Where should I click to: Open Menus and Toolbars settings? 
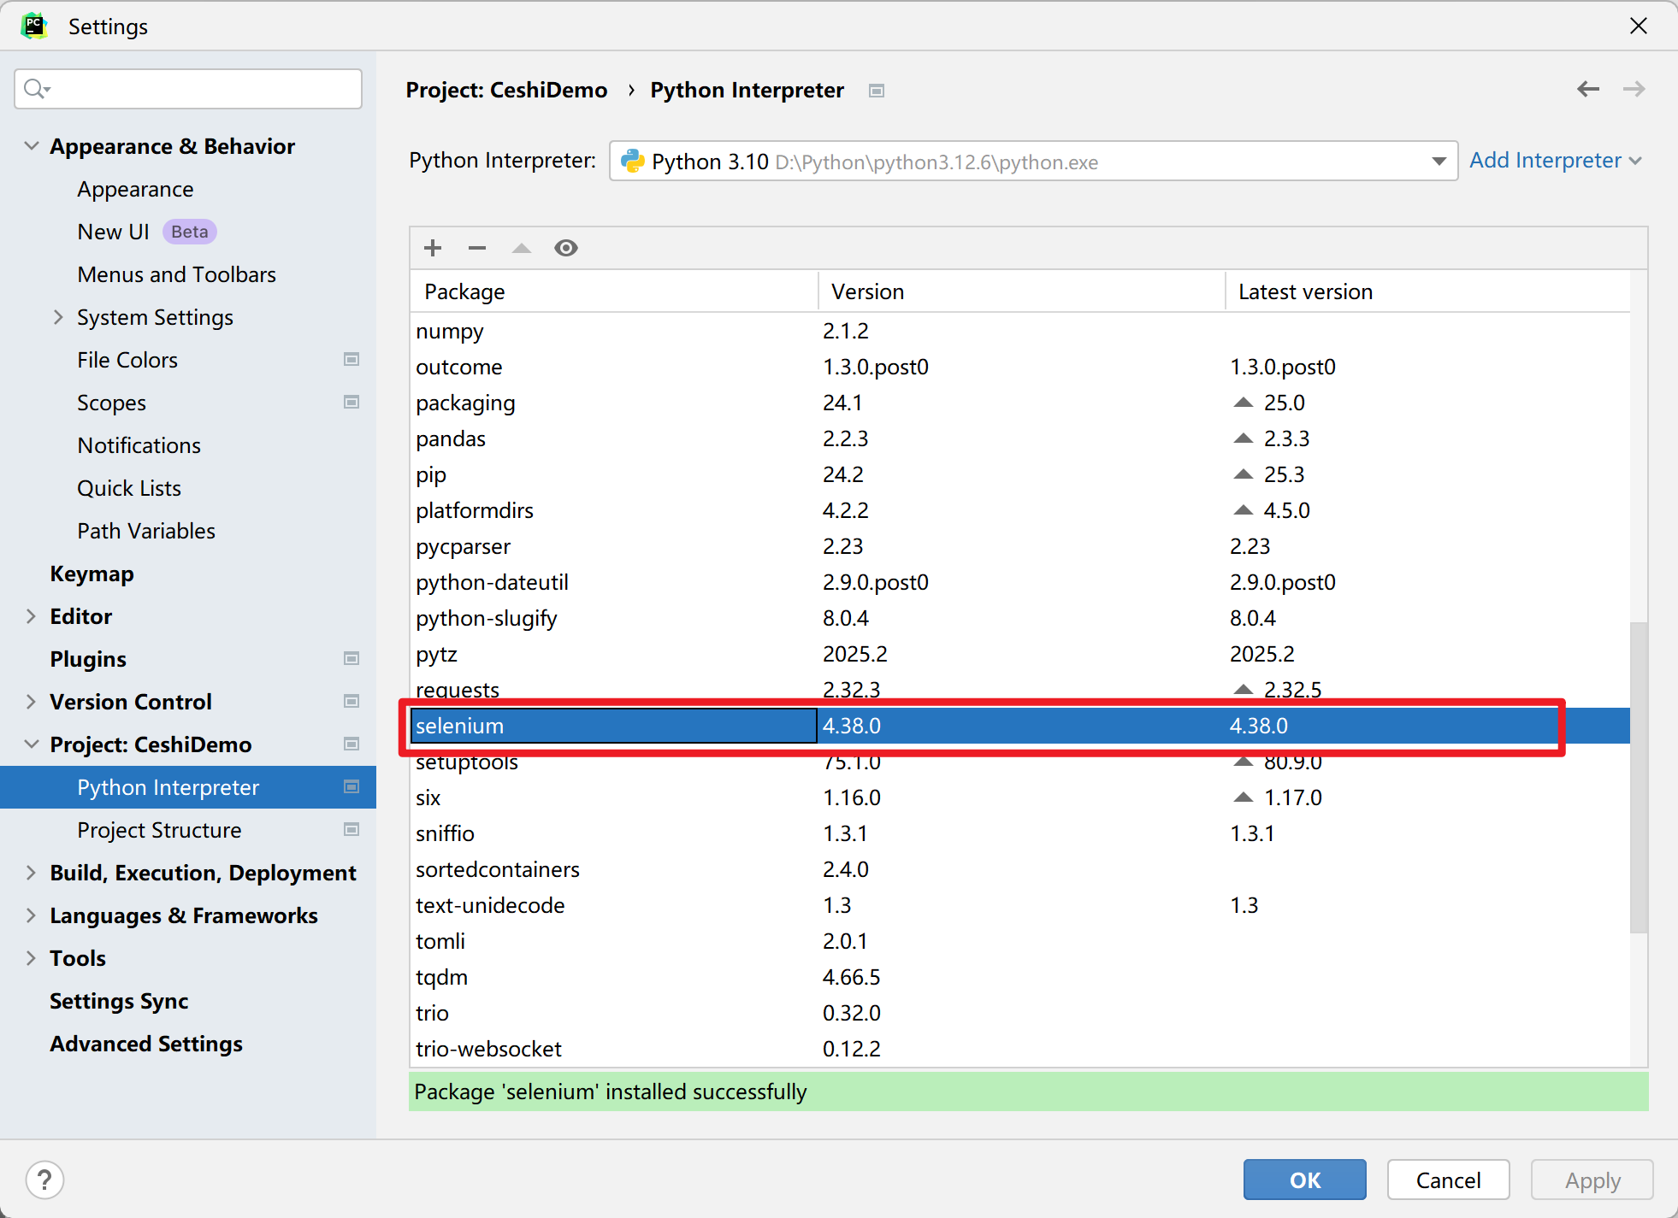pos(176,274)
